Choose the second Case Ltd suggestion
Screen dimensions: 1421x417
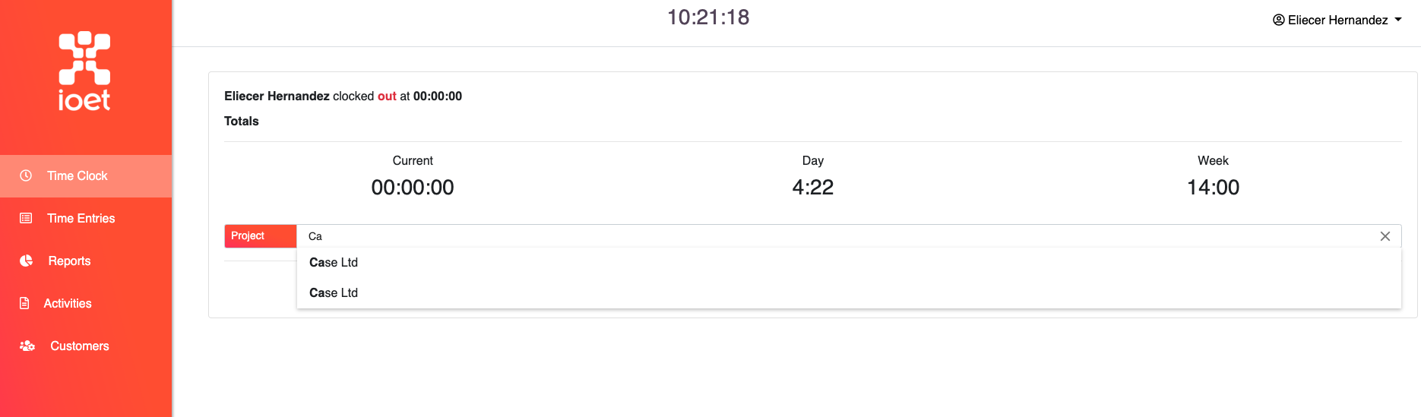[849, 292]
